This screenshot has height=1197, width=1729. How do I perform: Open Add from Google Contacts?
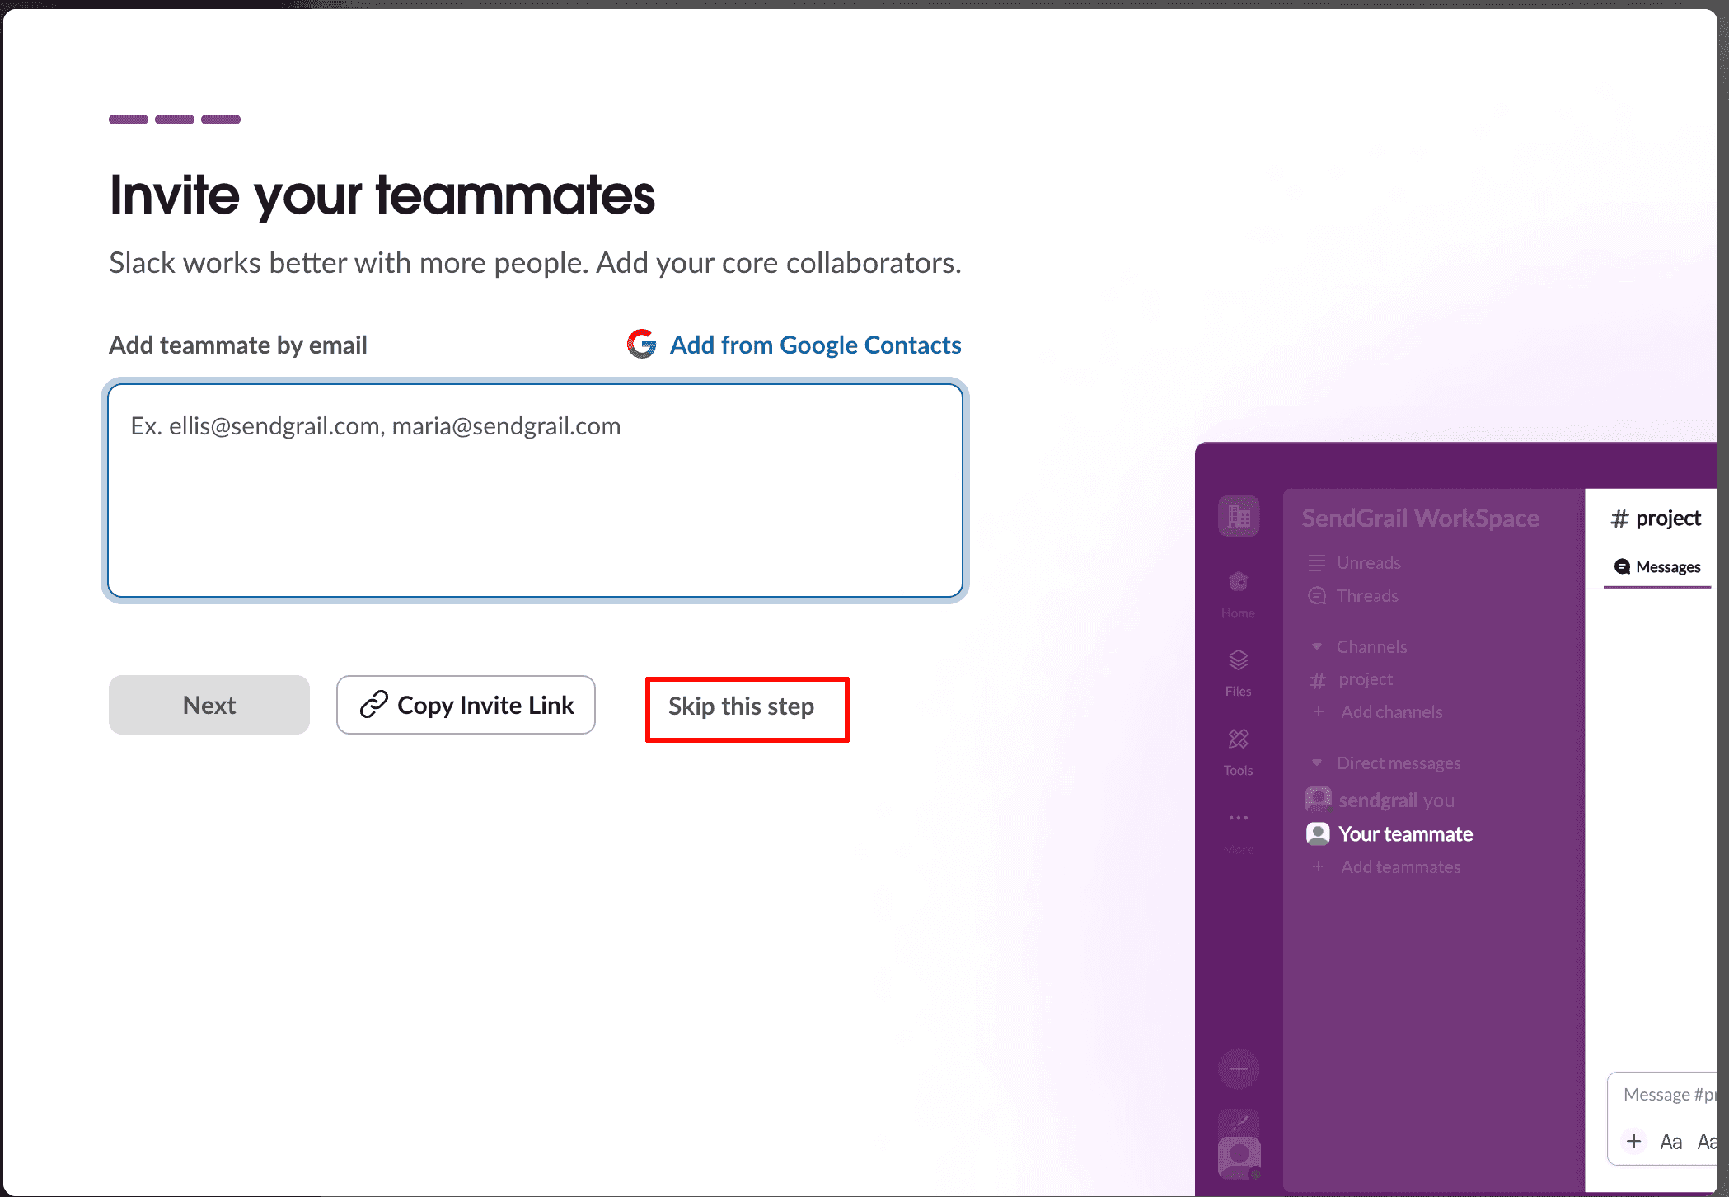click(x=794, y=345)
